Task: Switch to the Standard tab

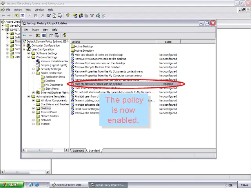Action: tap(94, 150)
